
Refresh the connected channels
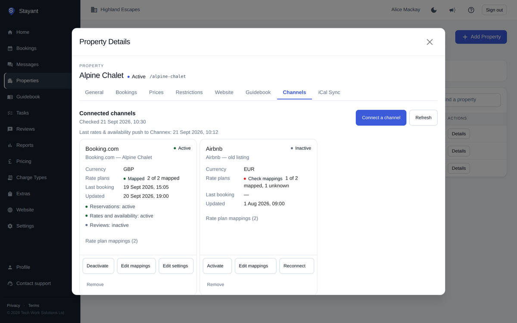pos(424,118)
